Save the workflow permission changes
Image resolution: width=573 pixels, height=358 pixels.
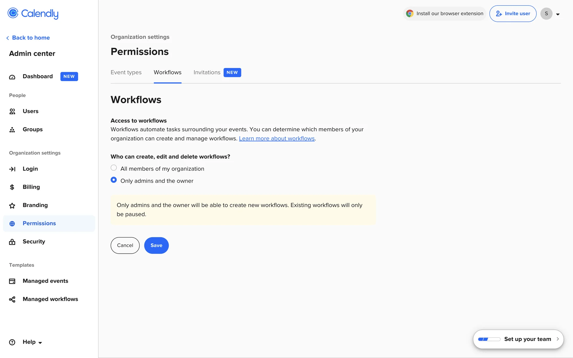[x=156, y=246]
